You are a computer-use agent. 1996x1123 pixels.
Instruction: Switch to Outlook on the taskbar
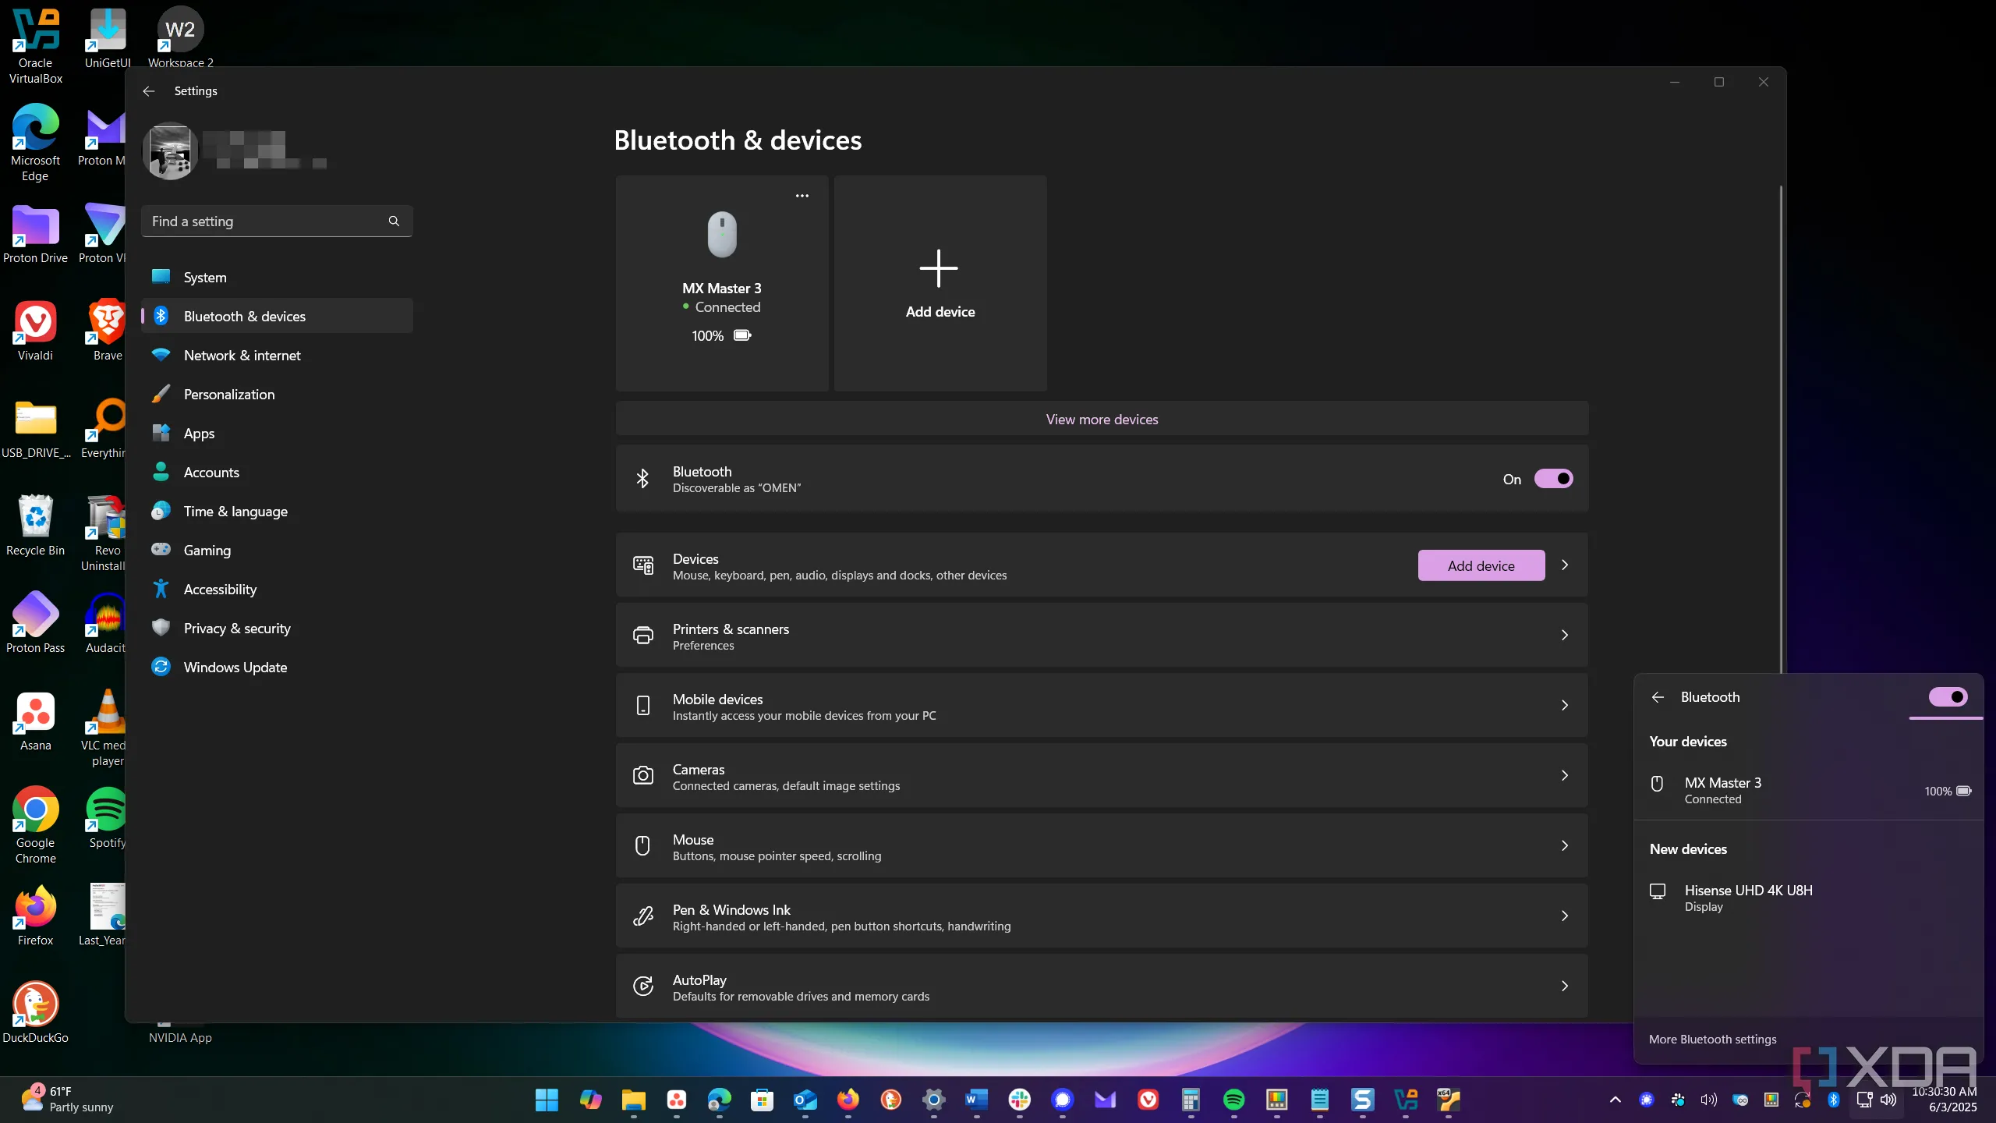[805, 1100]
